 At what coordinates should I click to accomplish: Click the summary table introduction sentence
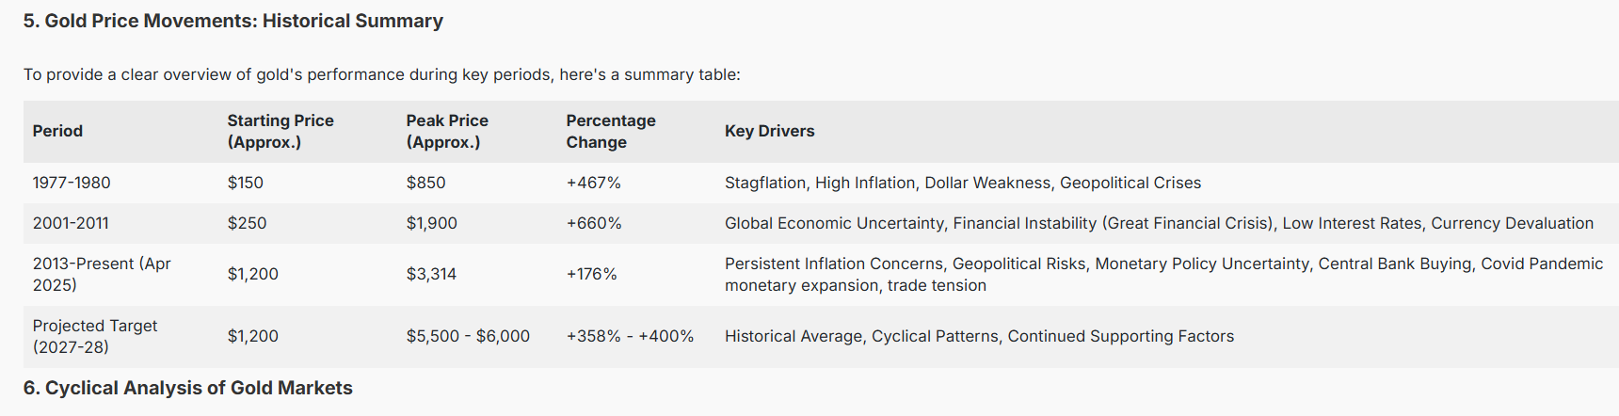point(381,74)
